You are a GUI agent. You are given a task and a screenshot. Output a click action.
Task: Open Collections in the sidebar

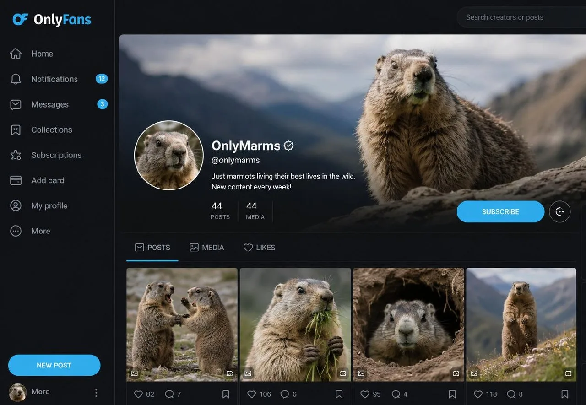click(x=52, y=130)
